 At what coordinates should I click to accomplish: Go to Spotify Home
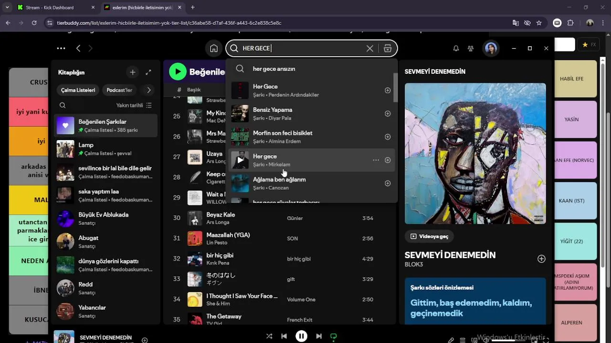pyautogui.click(x=214, y=48)
